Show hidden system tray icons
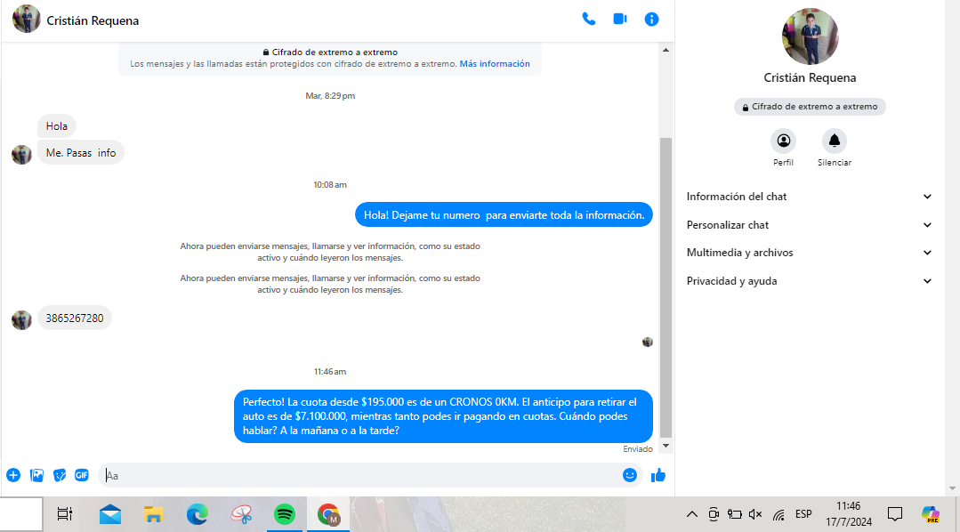This screenshot has height=532, width=960. click(692, 514)
